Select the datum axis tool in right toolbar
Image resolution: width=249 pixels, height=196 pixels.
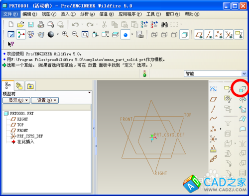pos(213,109)
